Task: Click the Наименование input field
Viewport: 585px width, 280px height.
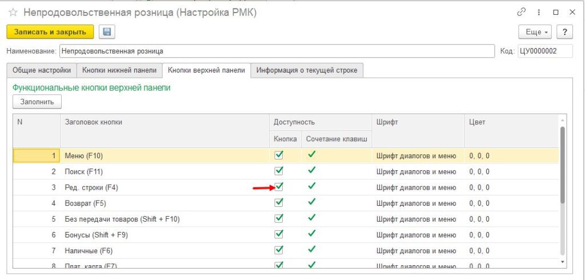Action: click(x=277, y=51)
